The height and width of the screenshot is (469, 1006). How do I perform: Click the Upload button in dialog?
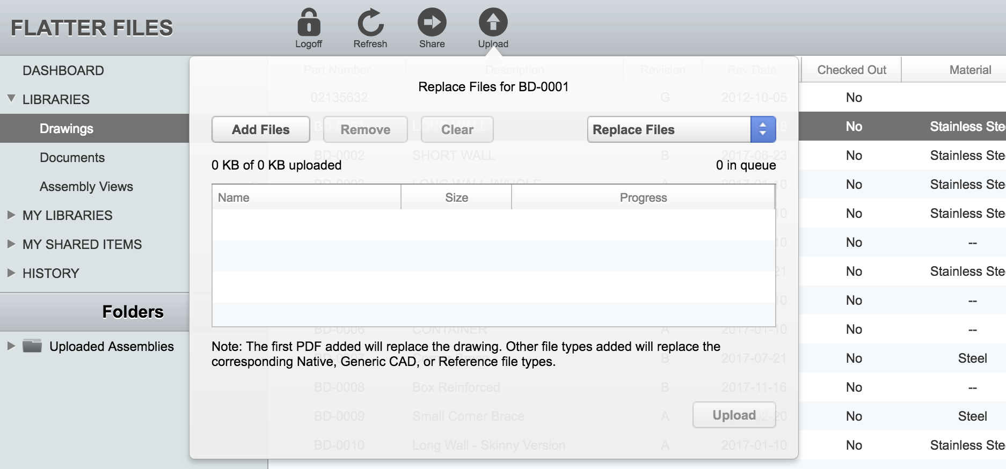tap(734, 415)
